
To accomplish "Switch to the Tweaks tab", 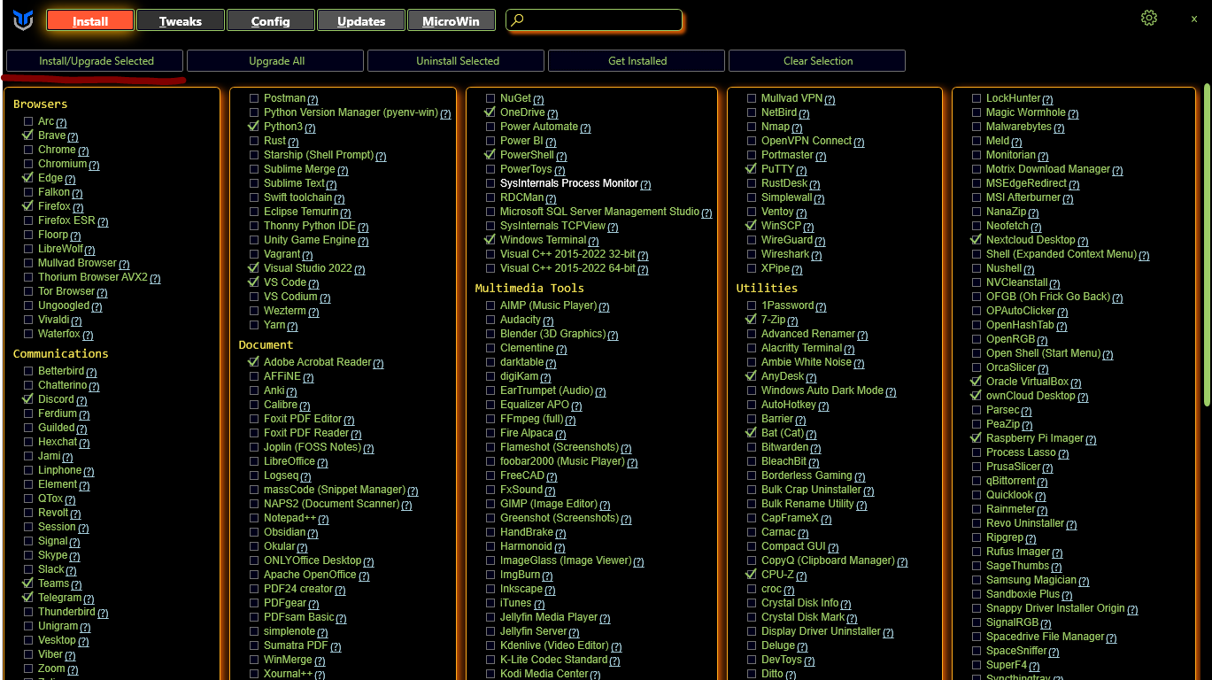I will (x=181, y=21).
